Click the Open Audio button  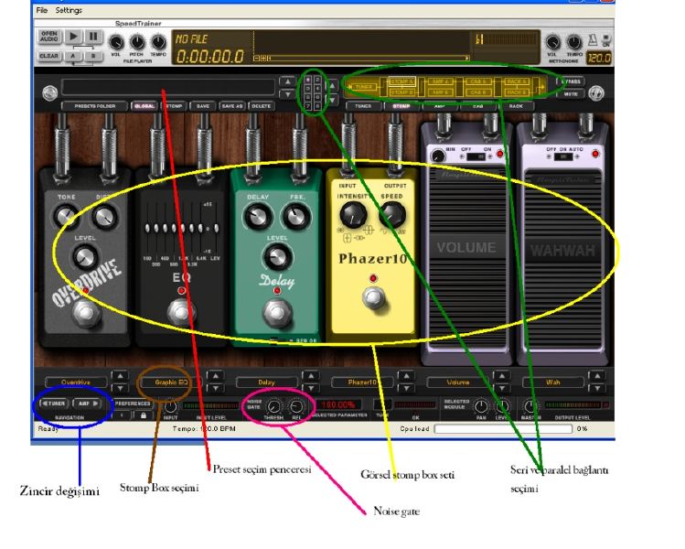click(49, 38)
